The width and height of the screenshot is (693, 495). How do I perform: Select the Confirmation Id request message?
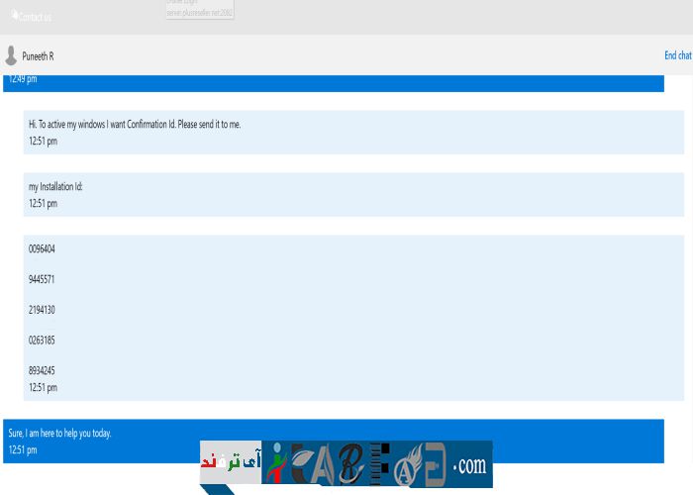click(x=135, y=125)
